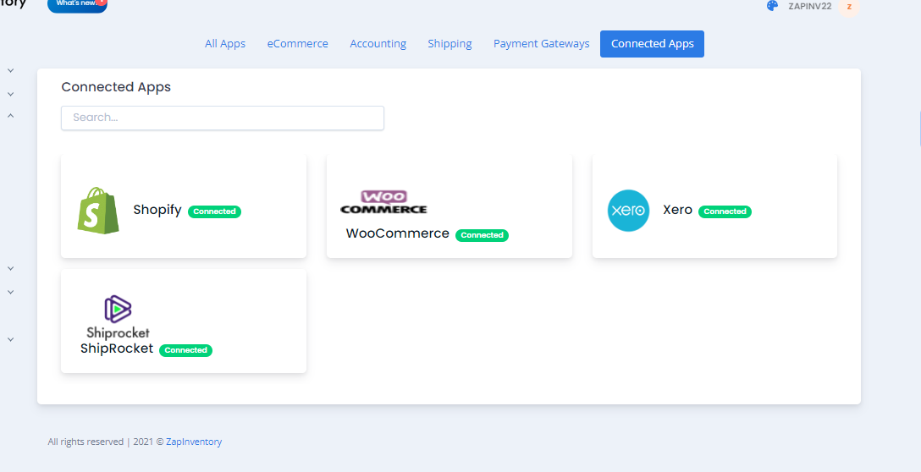This screenshot has width=921, height=472.
Task: Open the Accounting tab
Action: pyautogui.click(x=378, y=43)
